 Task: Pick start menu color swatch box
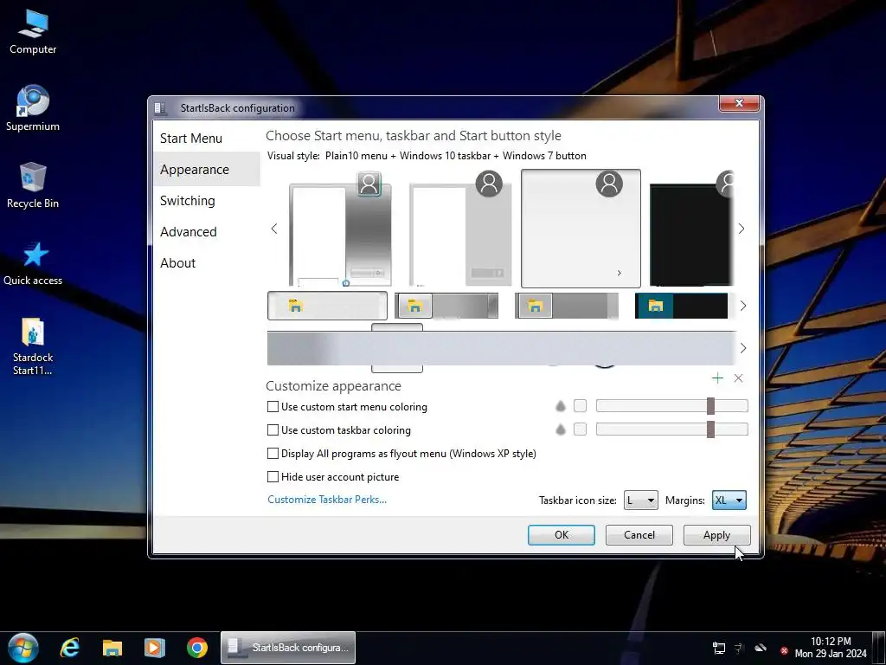point(580,405)
